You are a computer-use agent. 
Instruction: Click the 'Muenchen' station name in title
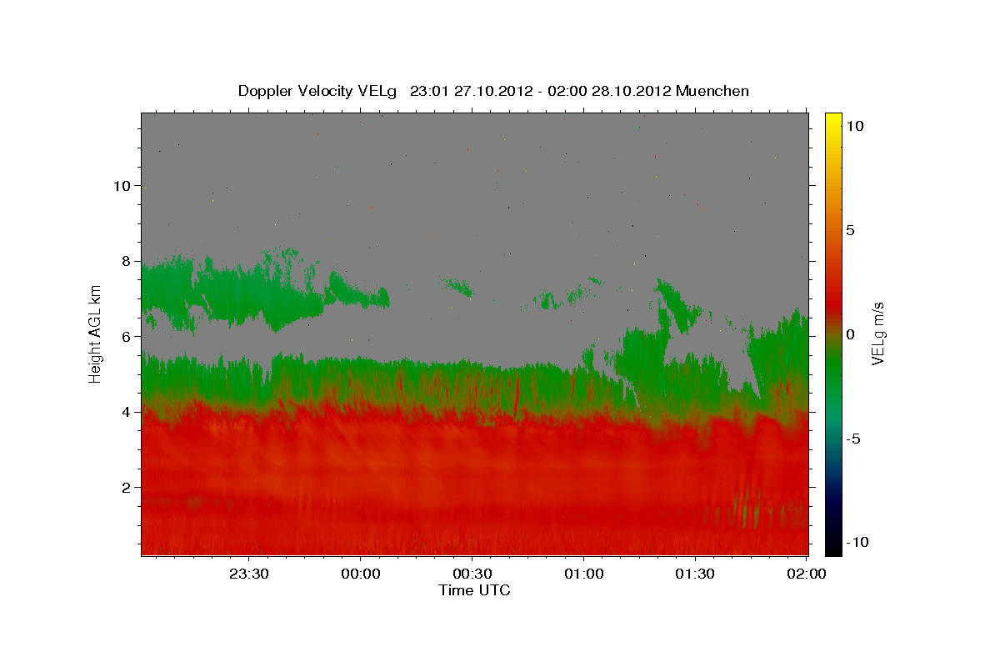click(712, 91)
